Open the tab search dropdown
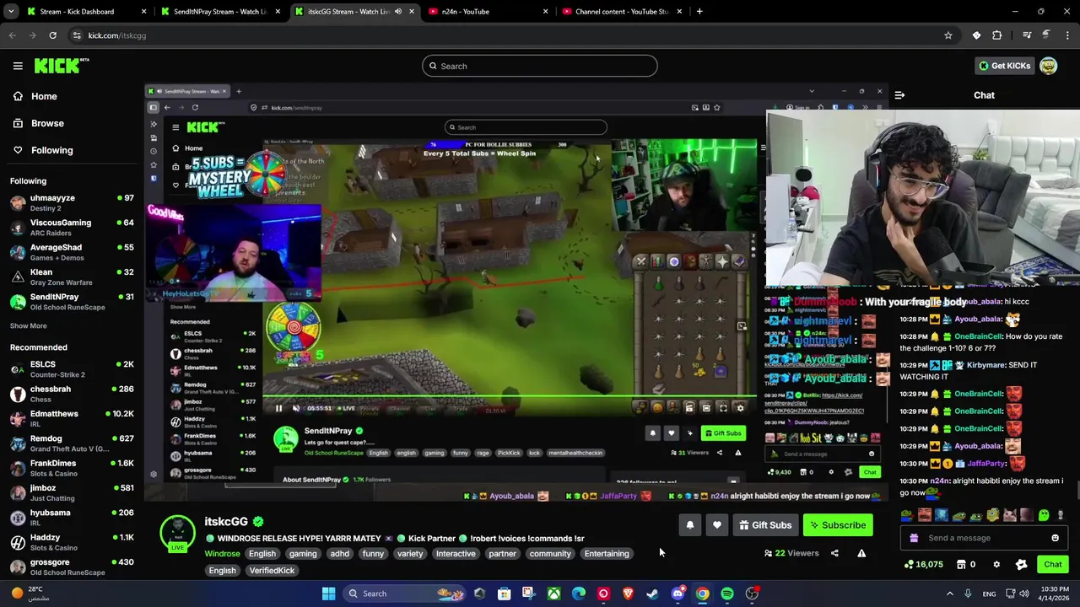The image size is (1080, 607). 9,12
